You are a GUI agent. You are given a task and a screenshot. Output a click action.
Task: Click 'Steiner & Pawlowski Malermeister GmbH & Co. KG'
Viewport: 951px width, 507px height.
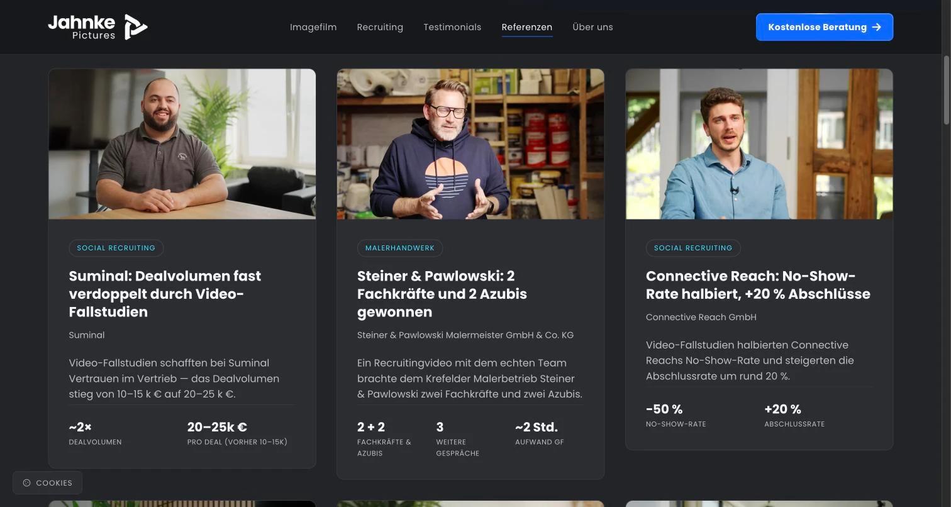(x=465, y=335)
